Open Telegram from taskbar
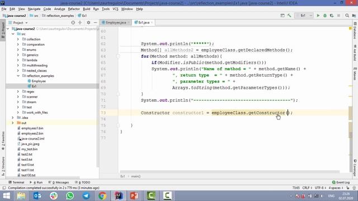This screenshot has height=201, width=358. (86, 196)
